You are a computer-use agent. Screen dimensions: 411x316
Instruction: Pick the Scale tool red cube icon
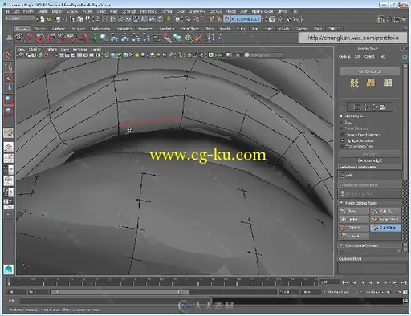pyautogui.click(x=8, y=111)
